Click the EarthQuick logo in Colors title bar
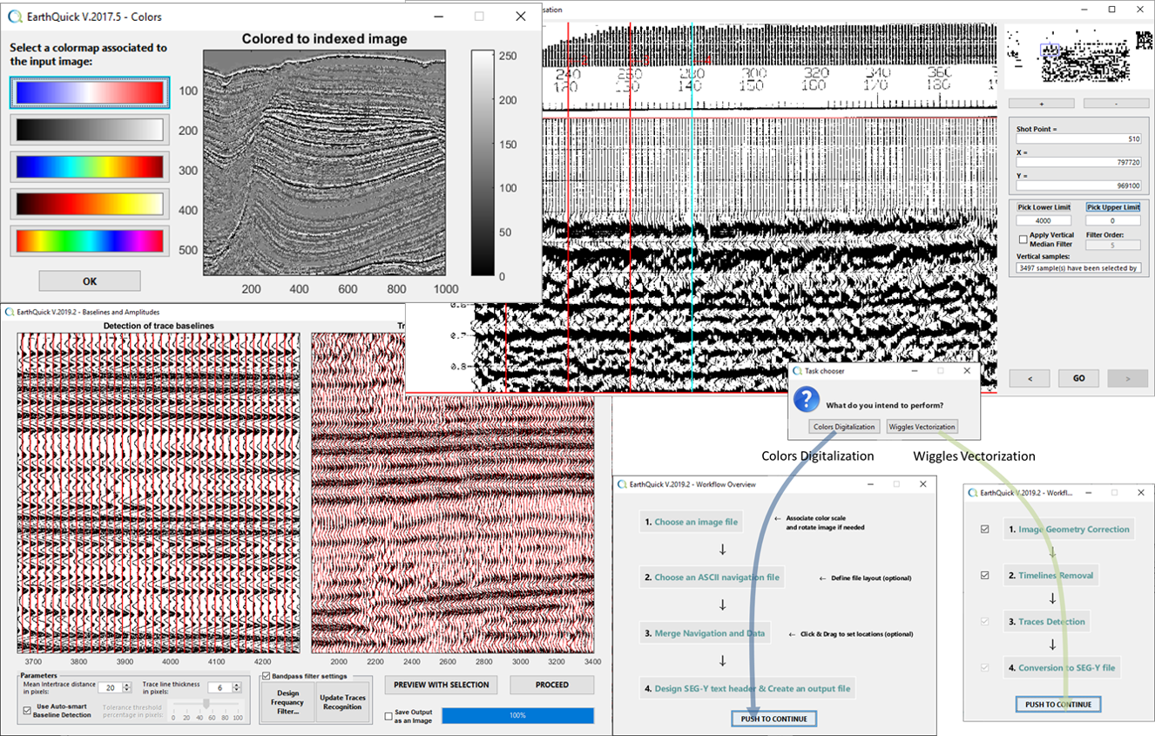Screen dimensions: 1155x736 click(15, 17)
